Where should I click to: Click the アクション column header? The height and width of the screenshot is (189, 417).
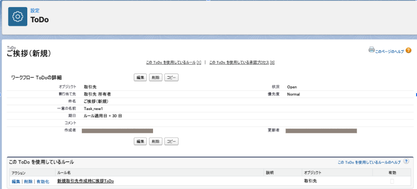point(18,173)
